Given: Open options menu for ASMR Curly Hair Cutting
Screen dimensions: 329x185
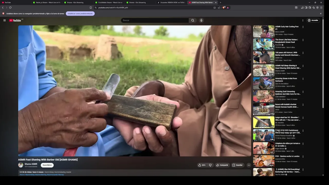Looking at the screenshot, I should click(x=303, y=27).
